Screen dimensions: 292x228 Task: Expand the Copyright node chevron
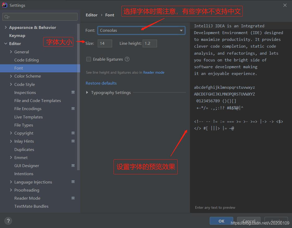click(11, 133)
